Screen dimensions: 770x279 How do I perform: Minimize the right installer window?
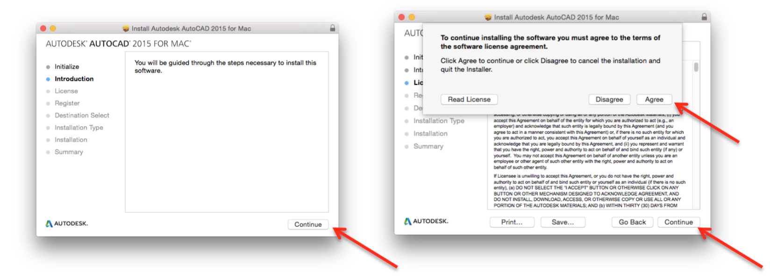[412, 17]
